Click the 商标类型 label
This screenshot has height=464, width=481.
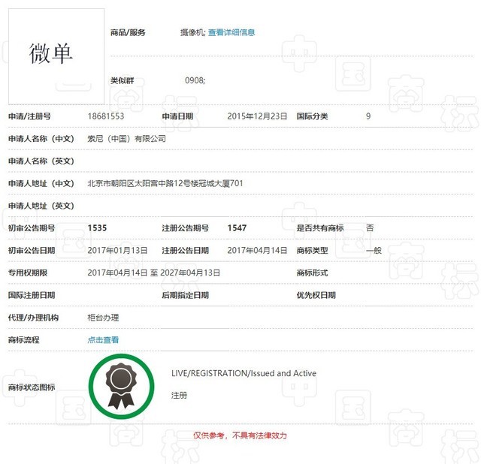pos(312,251)
